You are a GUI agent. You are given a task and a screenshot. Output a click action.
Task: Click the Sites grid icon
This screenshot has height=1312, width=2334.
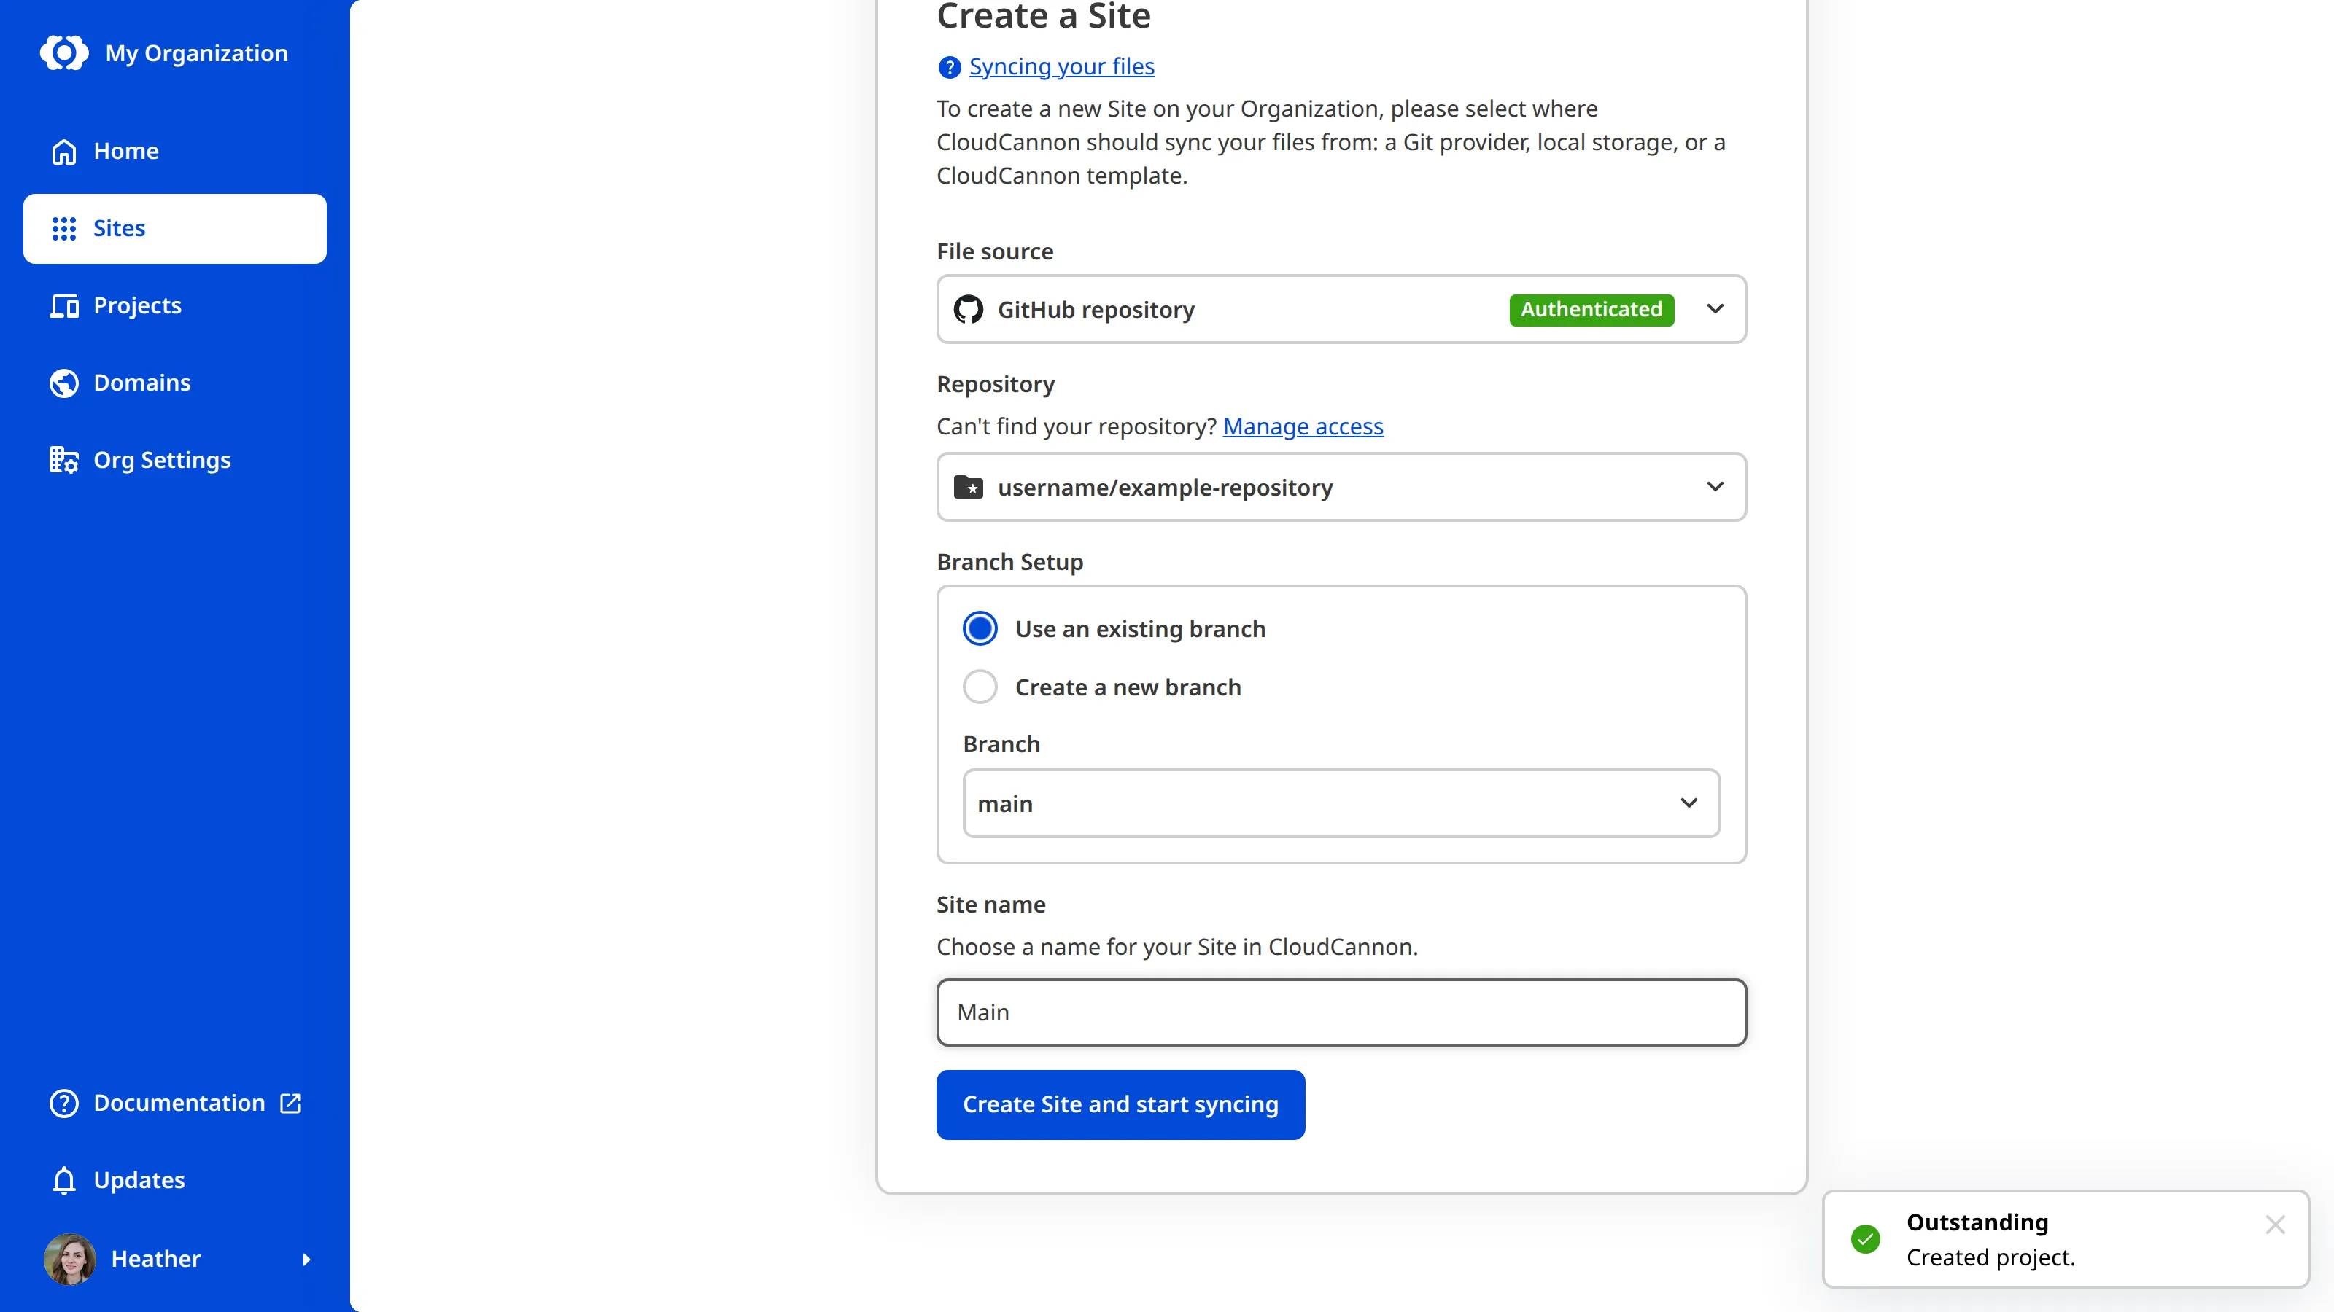coord(64,228)
